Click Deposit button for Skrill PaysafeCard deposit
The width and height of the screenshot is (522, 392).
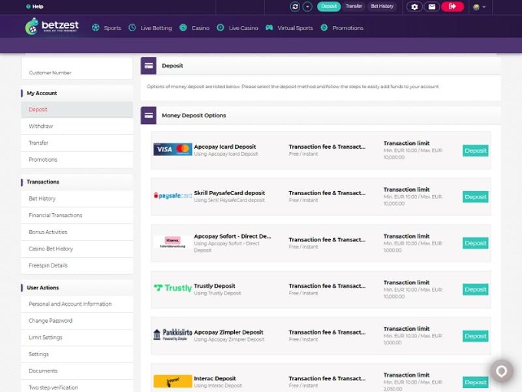tap(476, 197)
